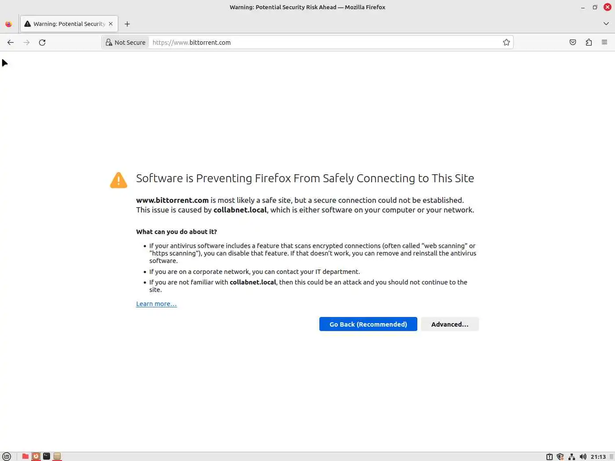
Task: Open the list all tabs chevron
Action: click(606, 24)
